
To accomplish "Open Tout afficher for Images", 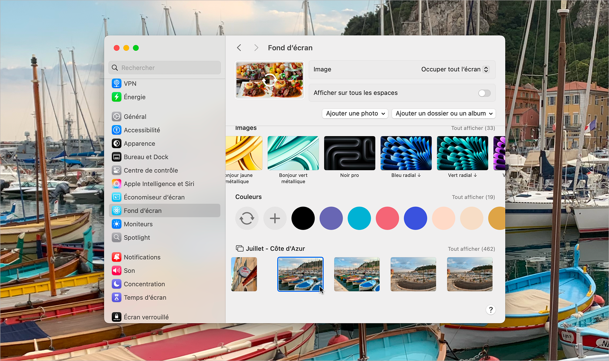I will pyautogui.click(x=473, y=128).
